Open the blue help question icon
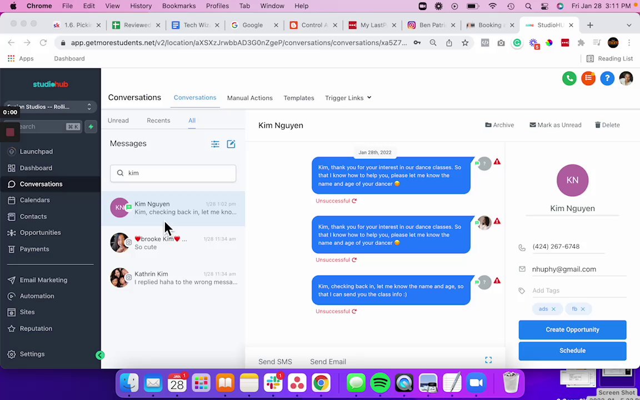This screenshot has height=400, width=640. [607, 78]
